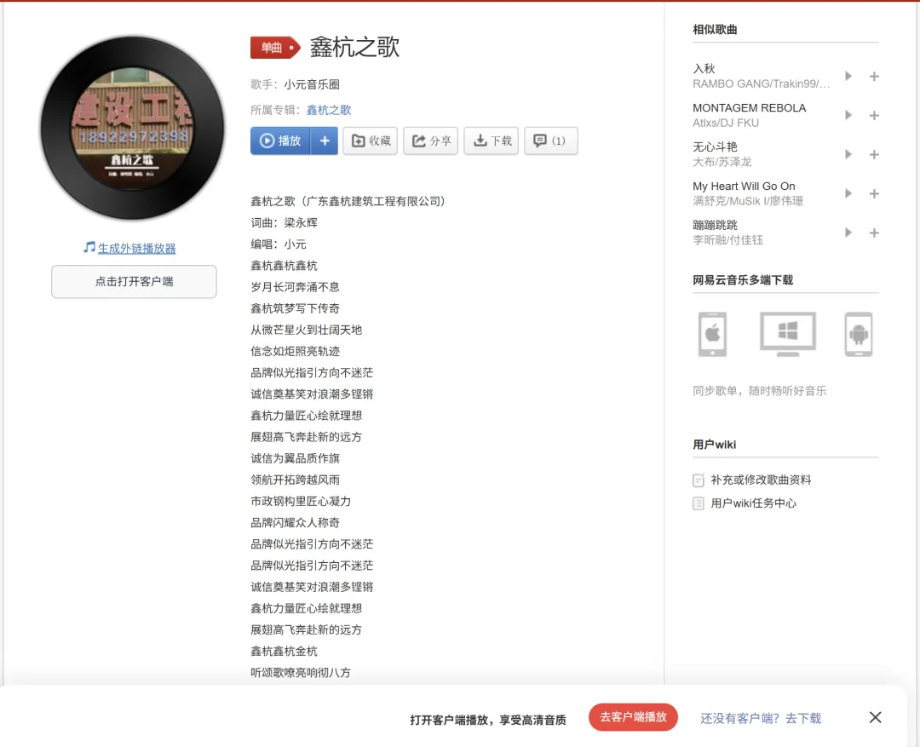Play similar song My Heart Will Go On

848,193
